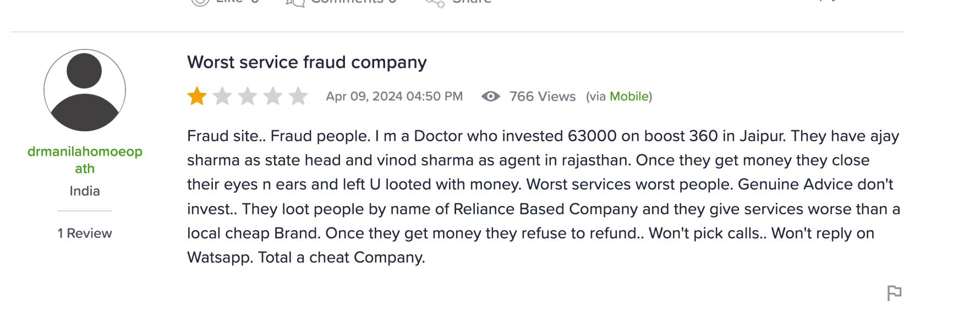Click the India location under username
This screenshot has height=323, width=953.
pos(85,191)
